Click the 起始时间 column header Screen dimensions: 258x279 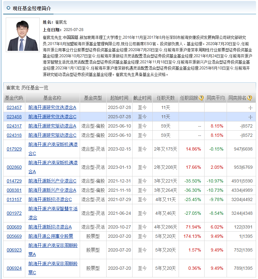coord(119,98)
